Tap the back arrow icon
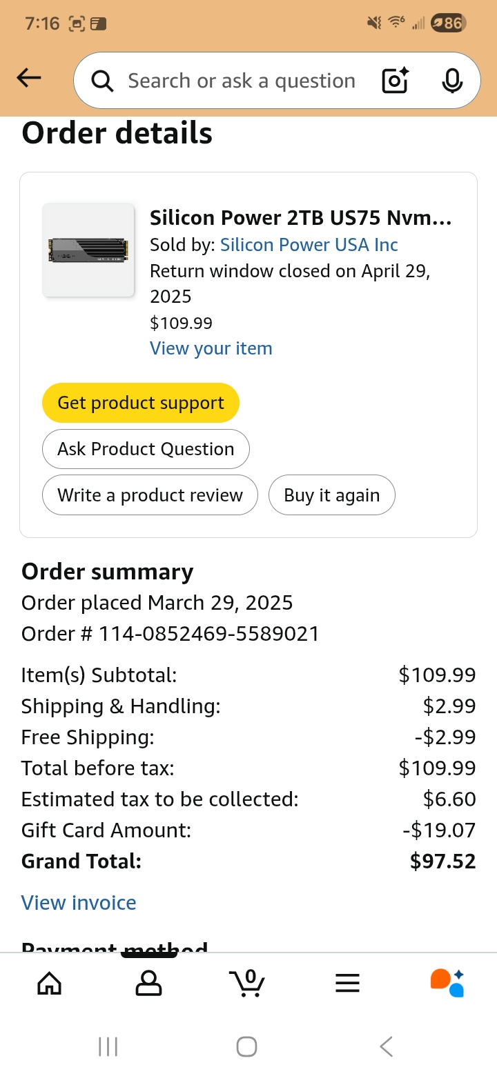The width and height of the screenshot is (497, 1076). [x=29, y=79]
